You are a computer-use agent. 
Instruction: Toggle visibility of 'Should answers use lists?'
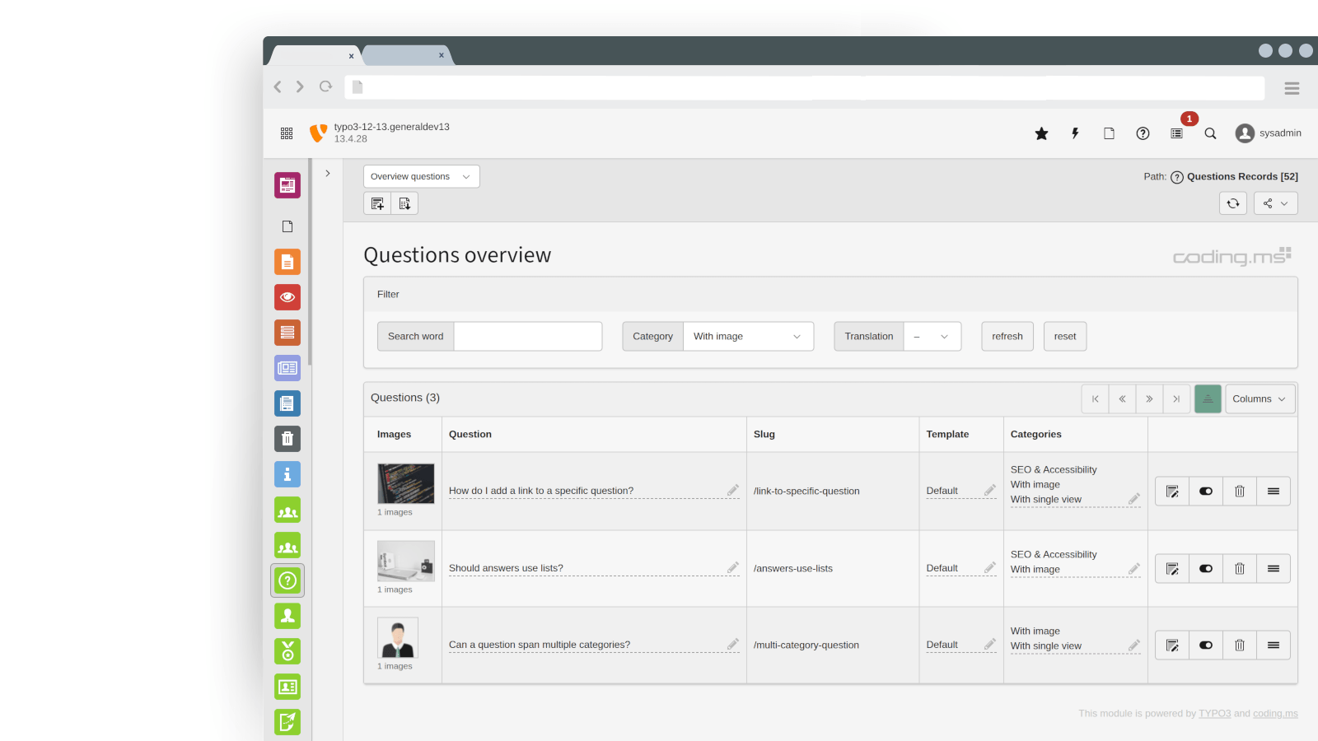pos(1206,569)
